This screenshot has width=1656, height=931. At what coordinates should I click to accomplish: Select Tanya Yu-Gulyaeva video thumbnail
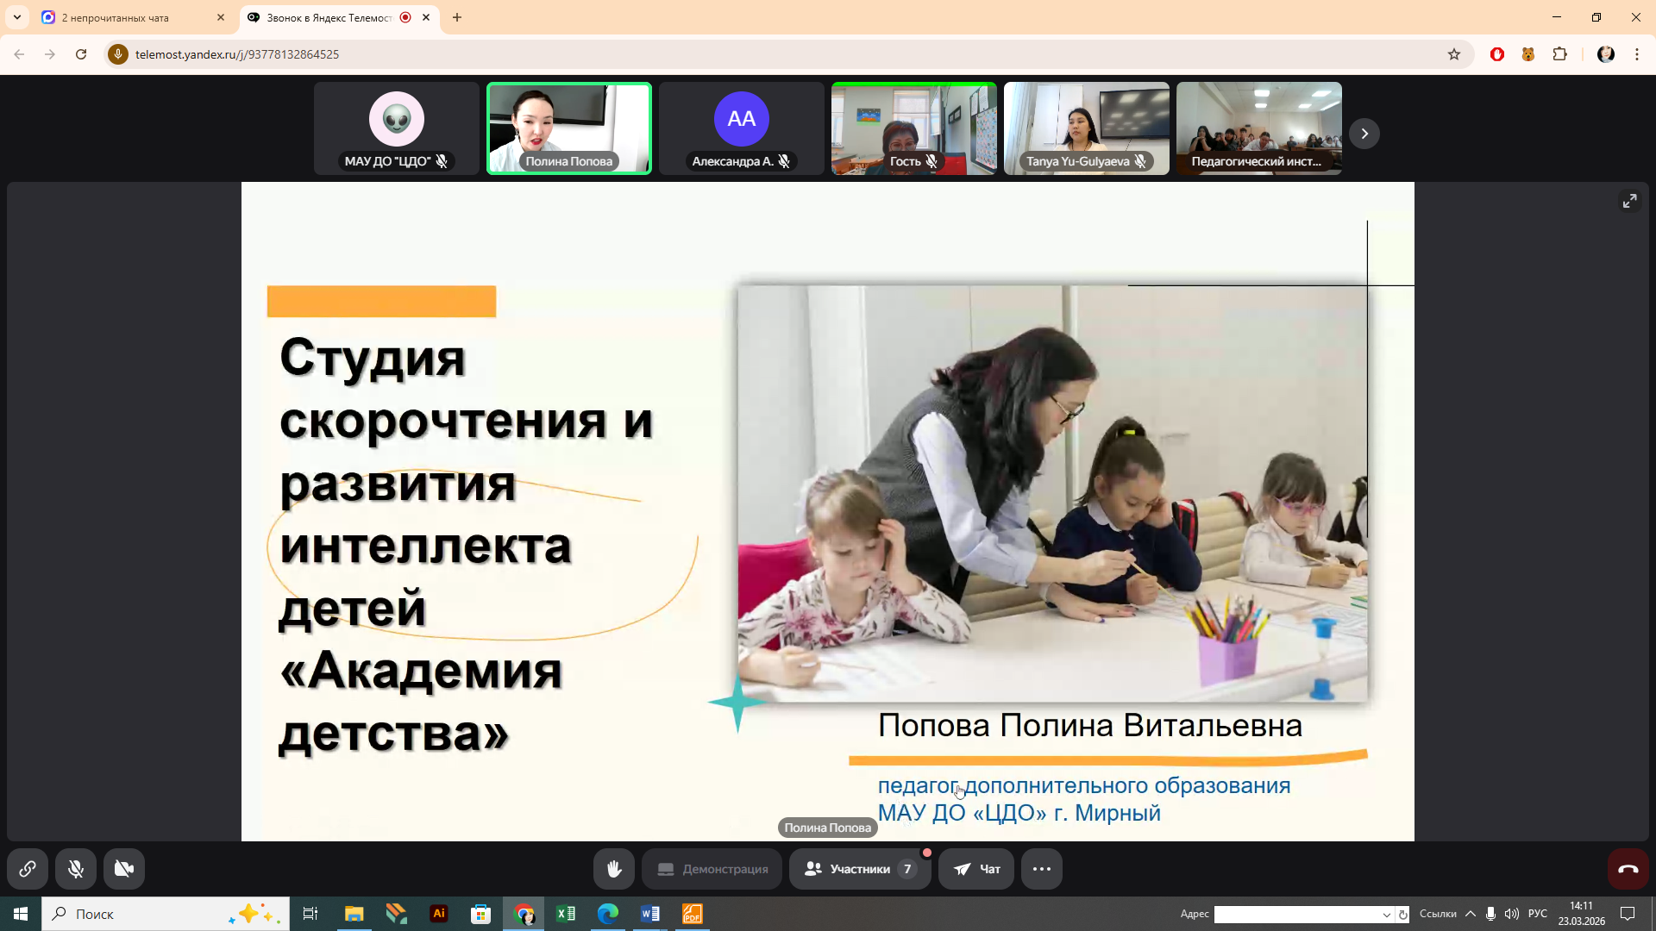point(1086,128)
